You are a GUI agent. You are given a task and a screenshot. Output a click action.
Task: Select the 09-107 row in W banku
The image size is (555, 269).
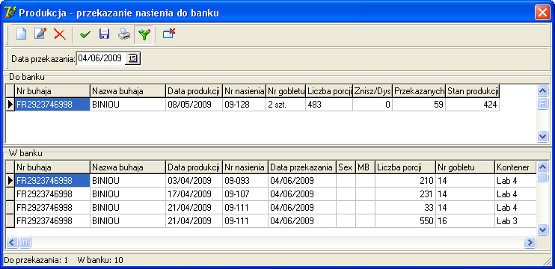[x=271, y=194]
